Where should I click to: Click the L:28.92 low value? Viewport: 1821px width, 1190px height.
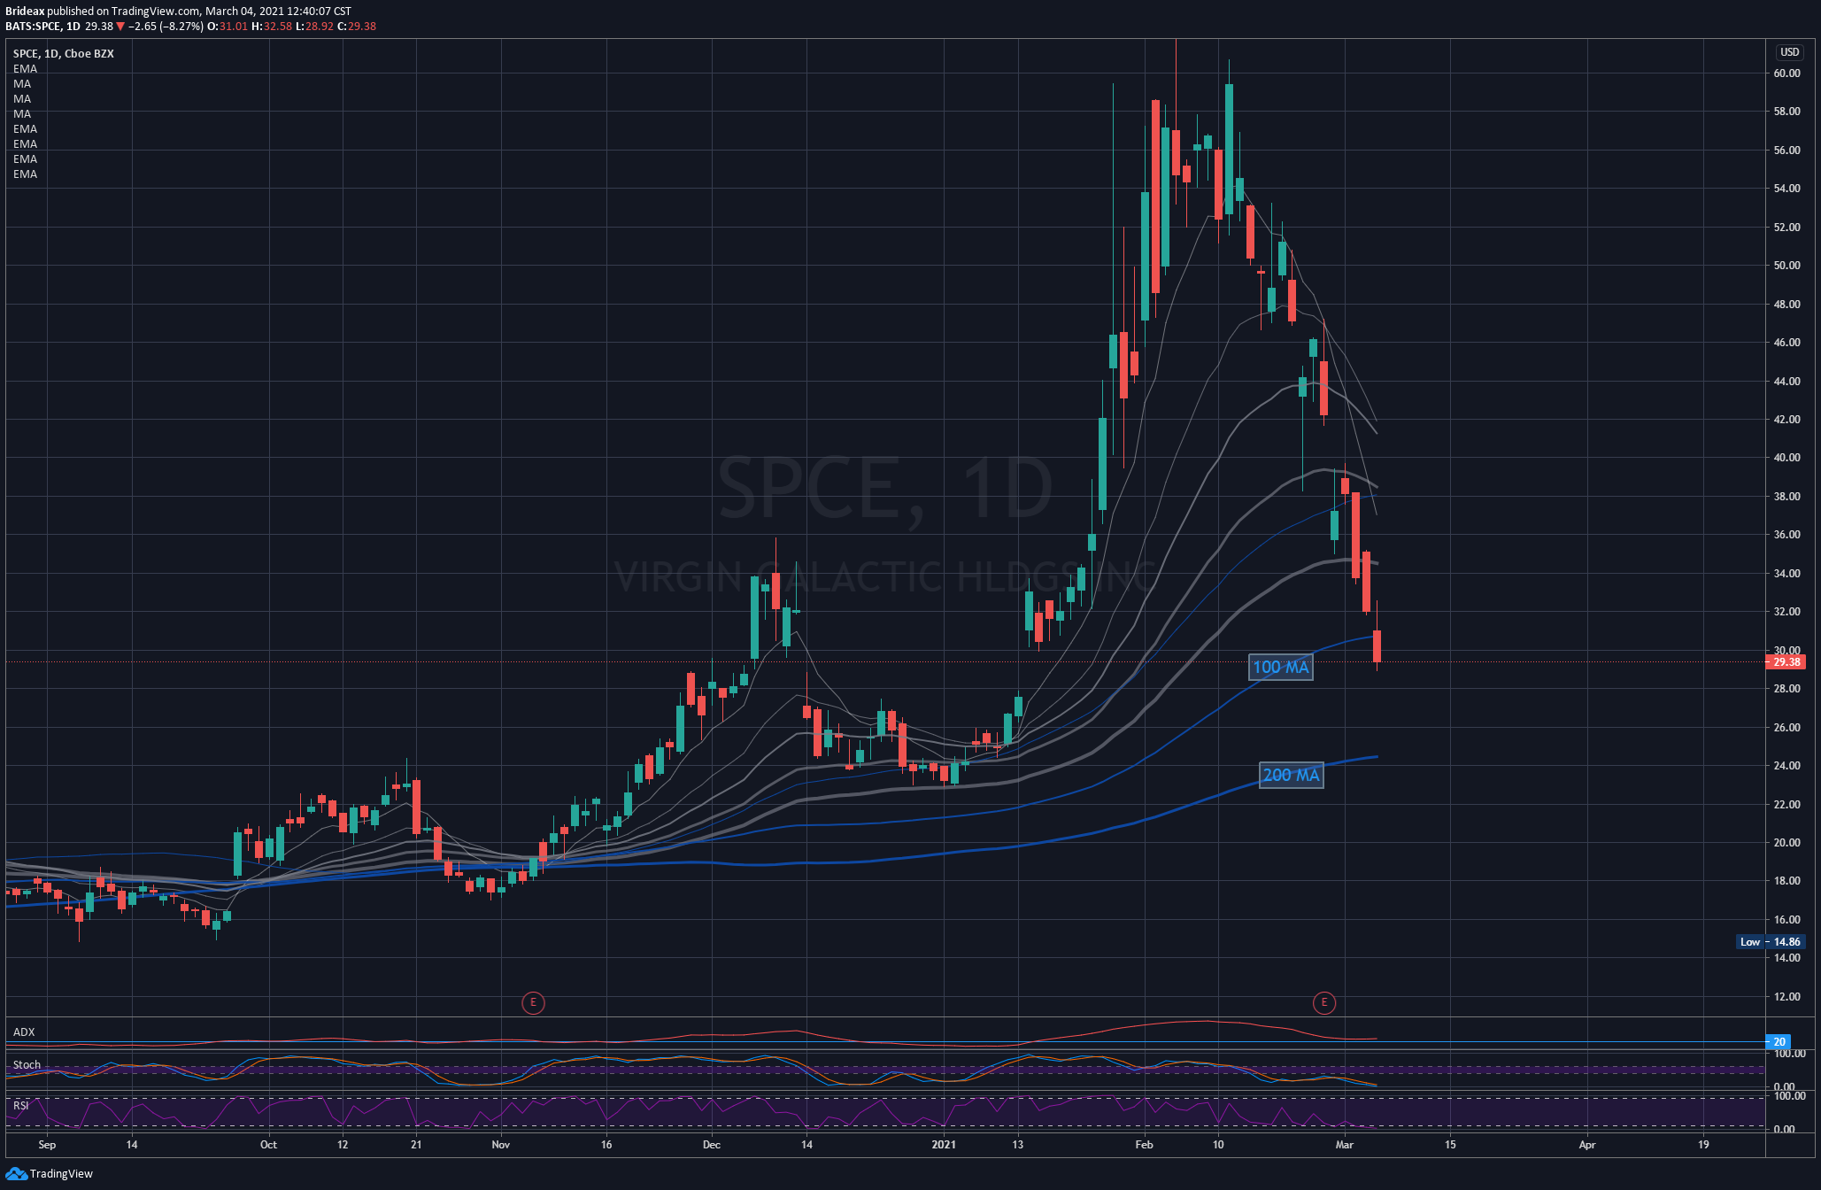click(314, 27)
